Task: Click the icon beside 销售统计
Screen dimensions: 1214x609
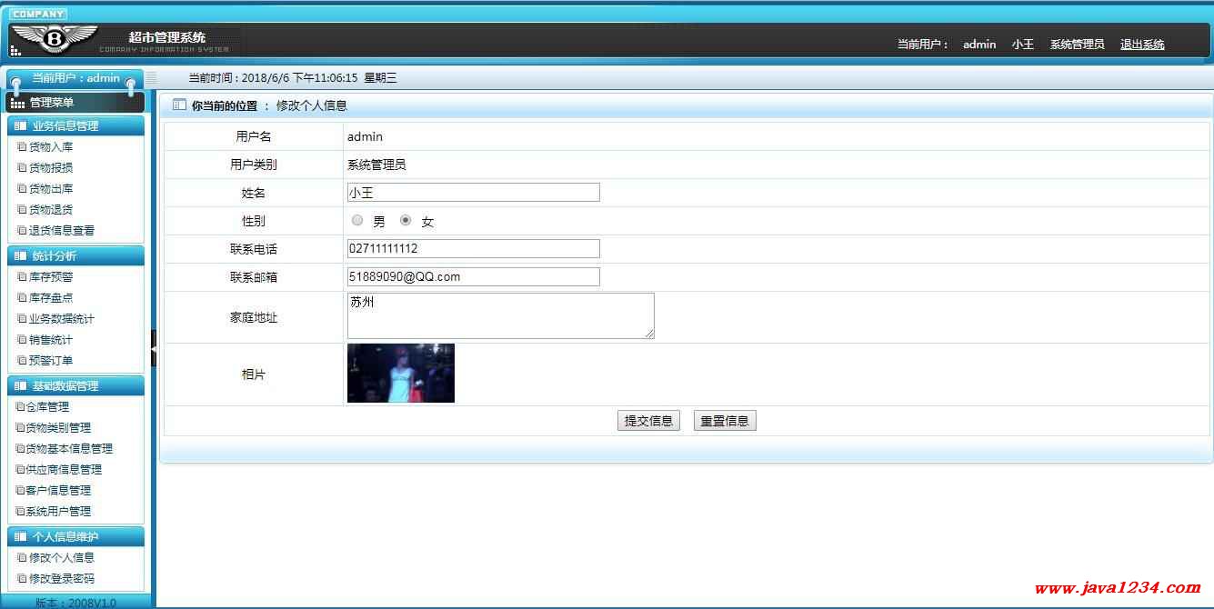Action: (22, 339)
